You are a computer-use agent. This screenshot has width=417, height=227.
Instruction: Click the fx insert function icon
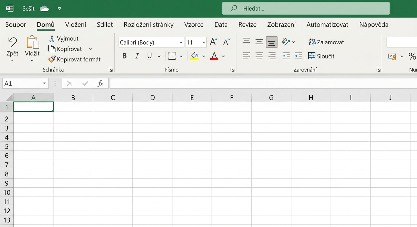click(x=100, y=84)
